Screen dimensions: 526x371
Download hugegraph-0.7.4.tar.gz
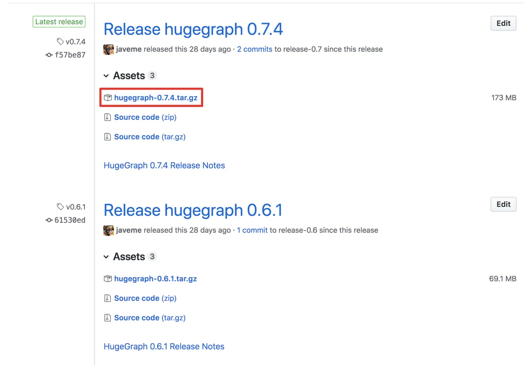[x=156, y=97]
